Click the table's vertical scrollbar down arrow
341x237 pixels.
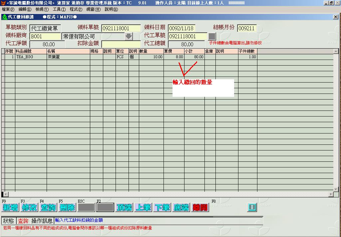[x=336, y=189]
